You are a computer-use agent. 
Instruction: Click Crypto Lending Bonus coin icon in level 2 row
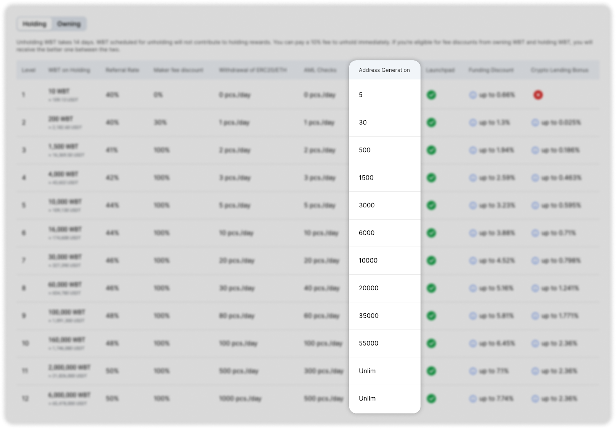[x=535, y=123]
